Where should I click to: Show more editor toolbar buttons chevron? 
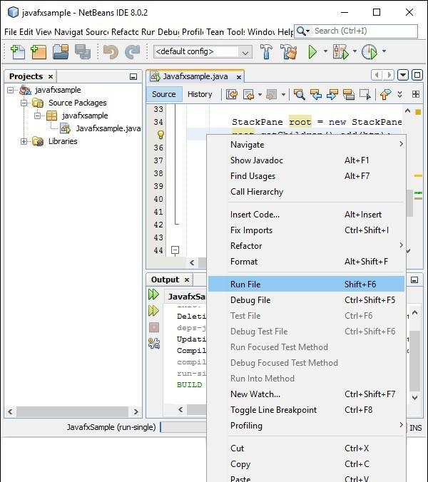(399, 94)
